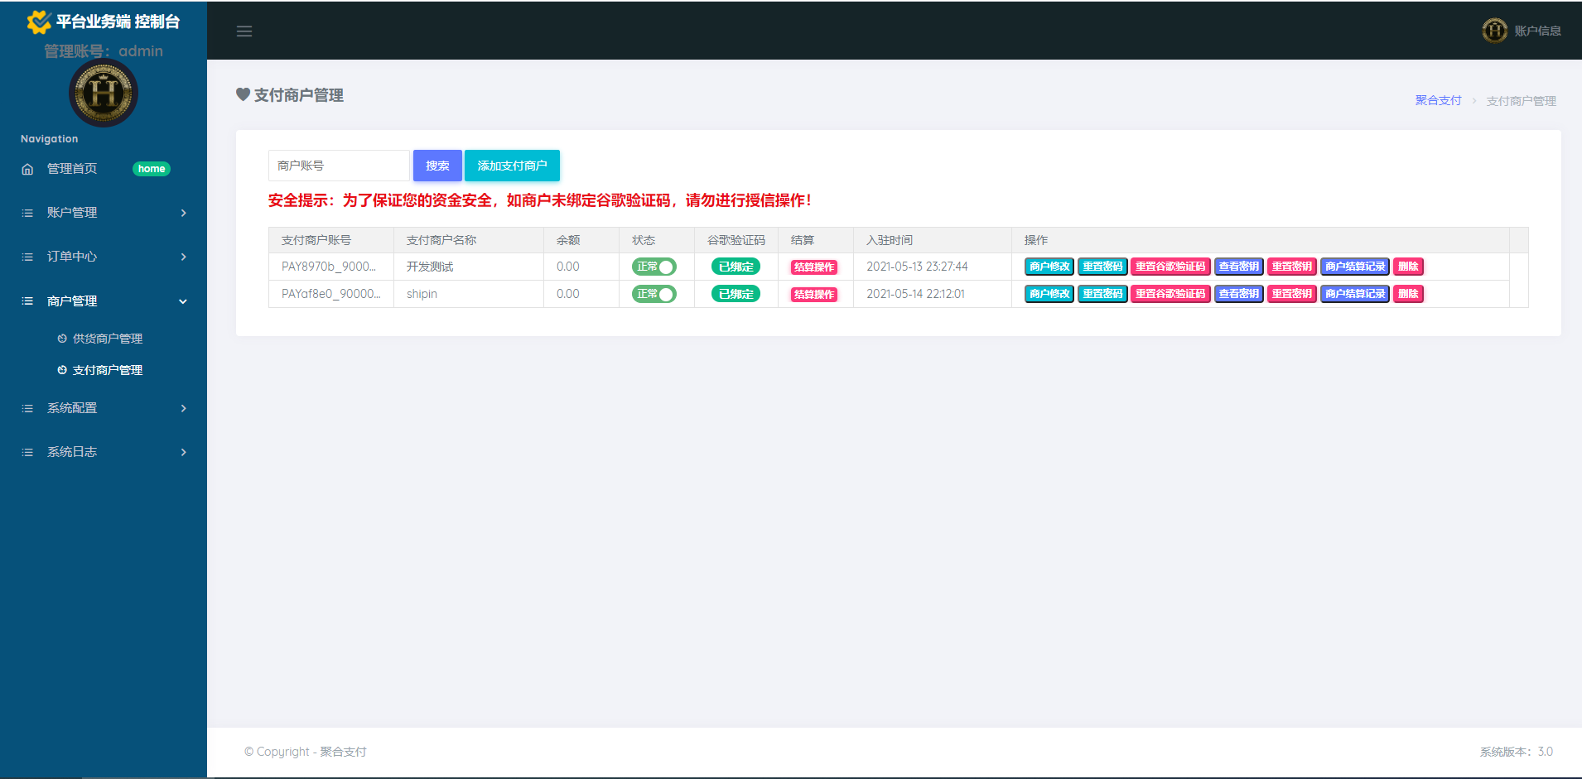Toggle the 正常 status switch for shipin row
Viewport: 1582px width, 779px height.
(x=654, y=294)
